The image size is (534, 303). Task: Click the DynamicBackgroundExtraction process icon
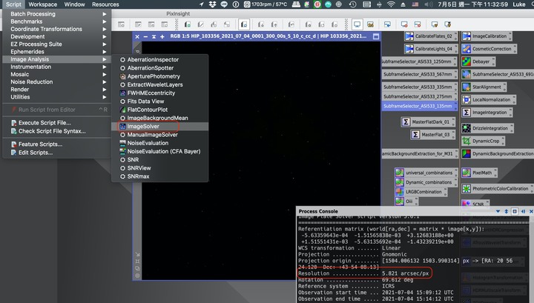498,153
